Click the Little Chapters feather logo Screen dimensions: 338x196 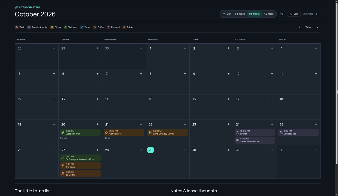pos(16,7)
